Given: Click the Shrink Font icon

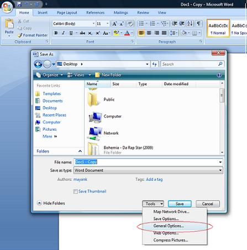Looking at the screenshot, I should point(122,24).
